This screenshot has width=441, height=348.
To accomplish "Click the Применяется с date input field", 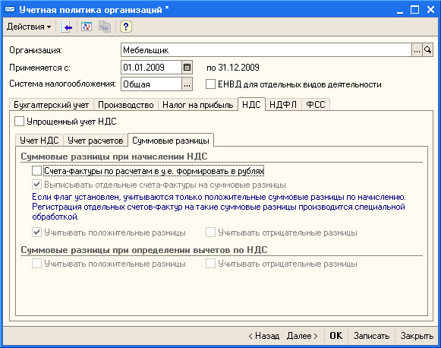I will coord(151,68).
